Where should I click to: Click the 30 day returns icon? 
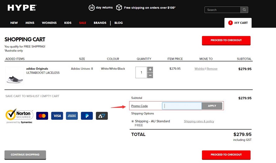pos(91,7)
